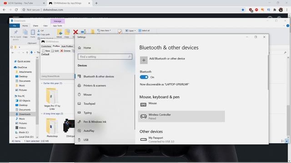Collapse Earlier this year group
Viewport: 291px width, 163px height.
42,83
